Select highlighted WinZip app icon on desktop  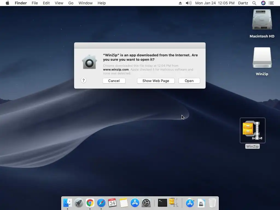tap(252, 130)
